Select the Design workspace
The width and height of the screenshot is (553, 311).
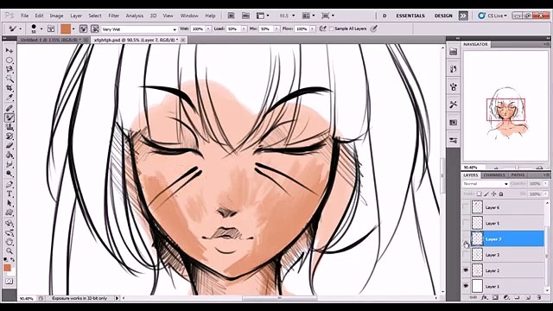coord(443,16)
